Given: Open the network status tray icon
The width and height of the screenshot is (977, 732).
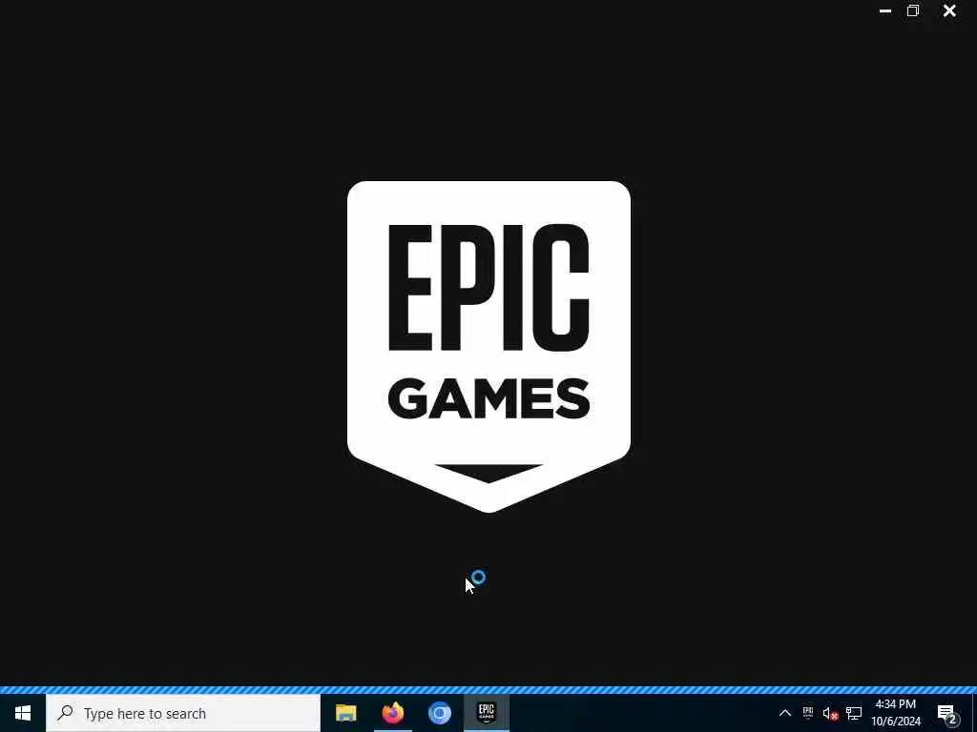Looking at the screenshot, I should tap(854, 713).
